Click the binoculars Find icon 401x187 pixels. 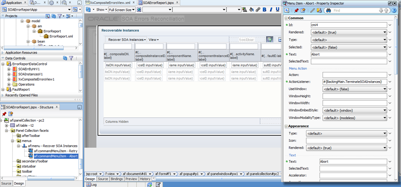(329, 11)
